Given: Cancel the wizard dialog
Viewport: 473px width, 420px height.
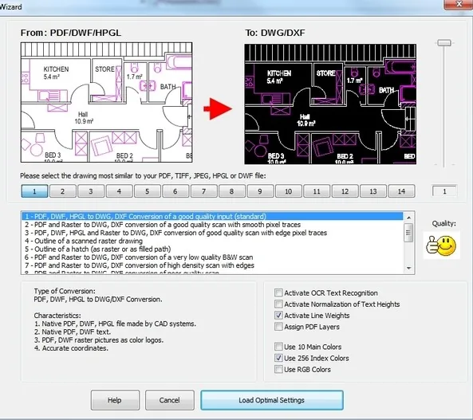Looking at the screenshot, I should point(170,400).
